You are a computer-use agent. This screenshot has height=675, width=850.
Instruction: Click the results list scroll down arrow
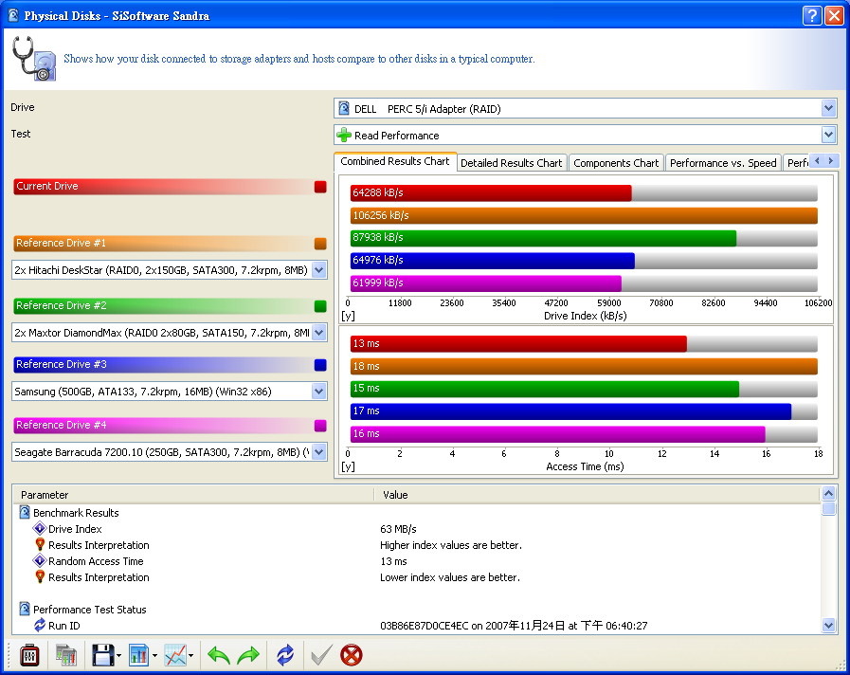828,625
